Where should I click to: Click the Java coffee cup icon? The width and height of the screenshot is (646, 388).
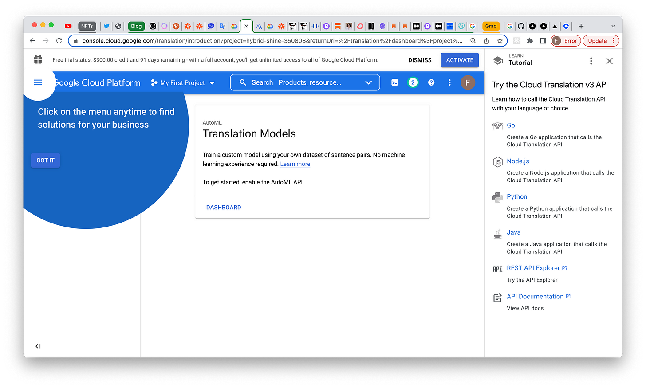[x=498, y=233]
